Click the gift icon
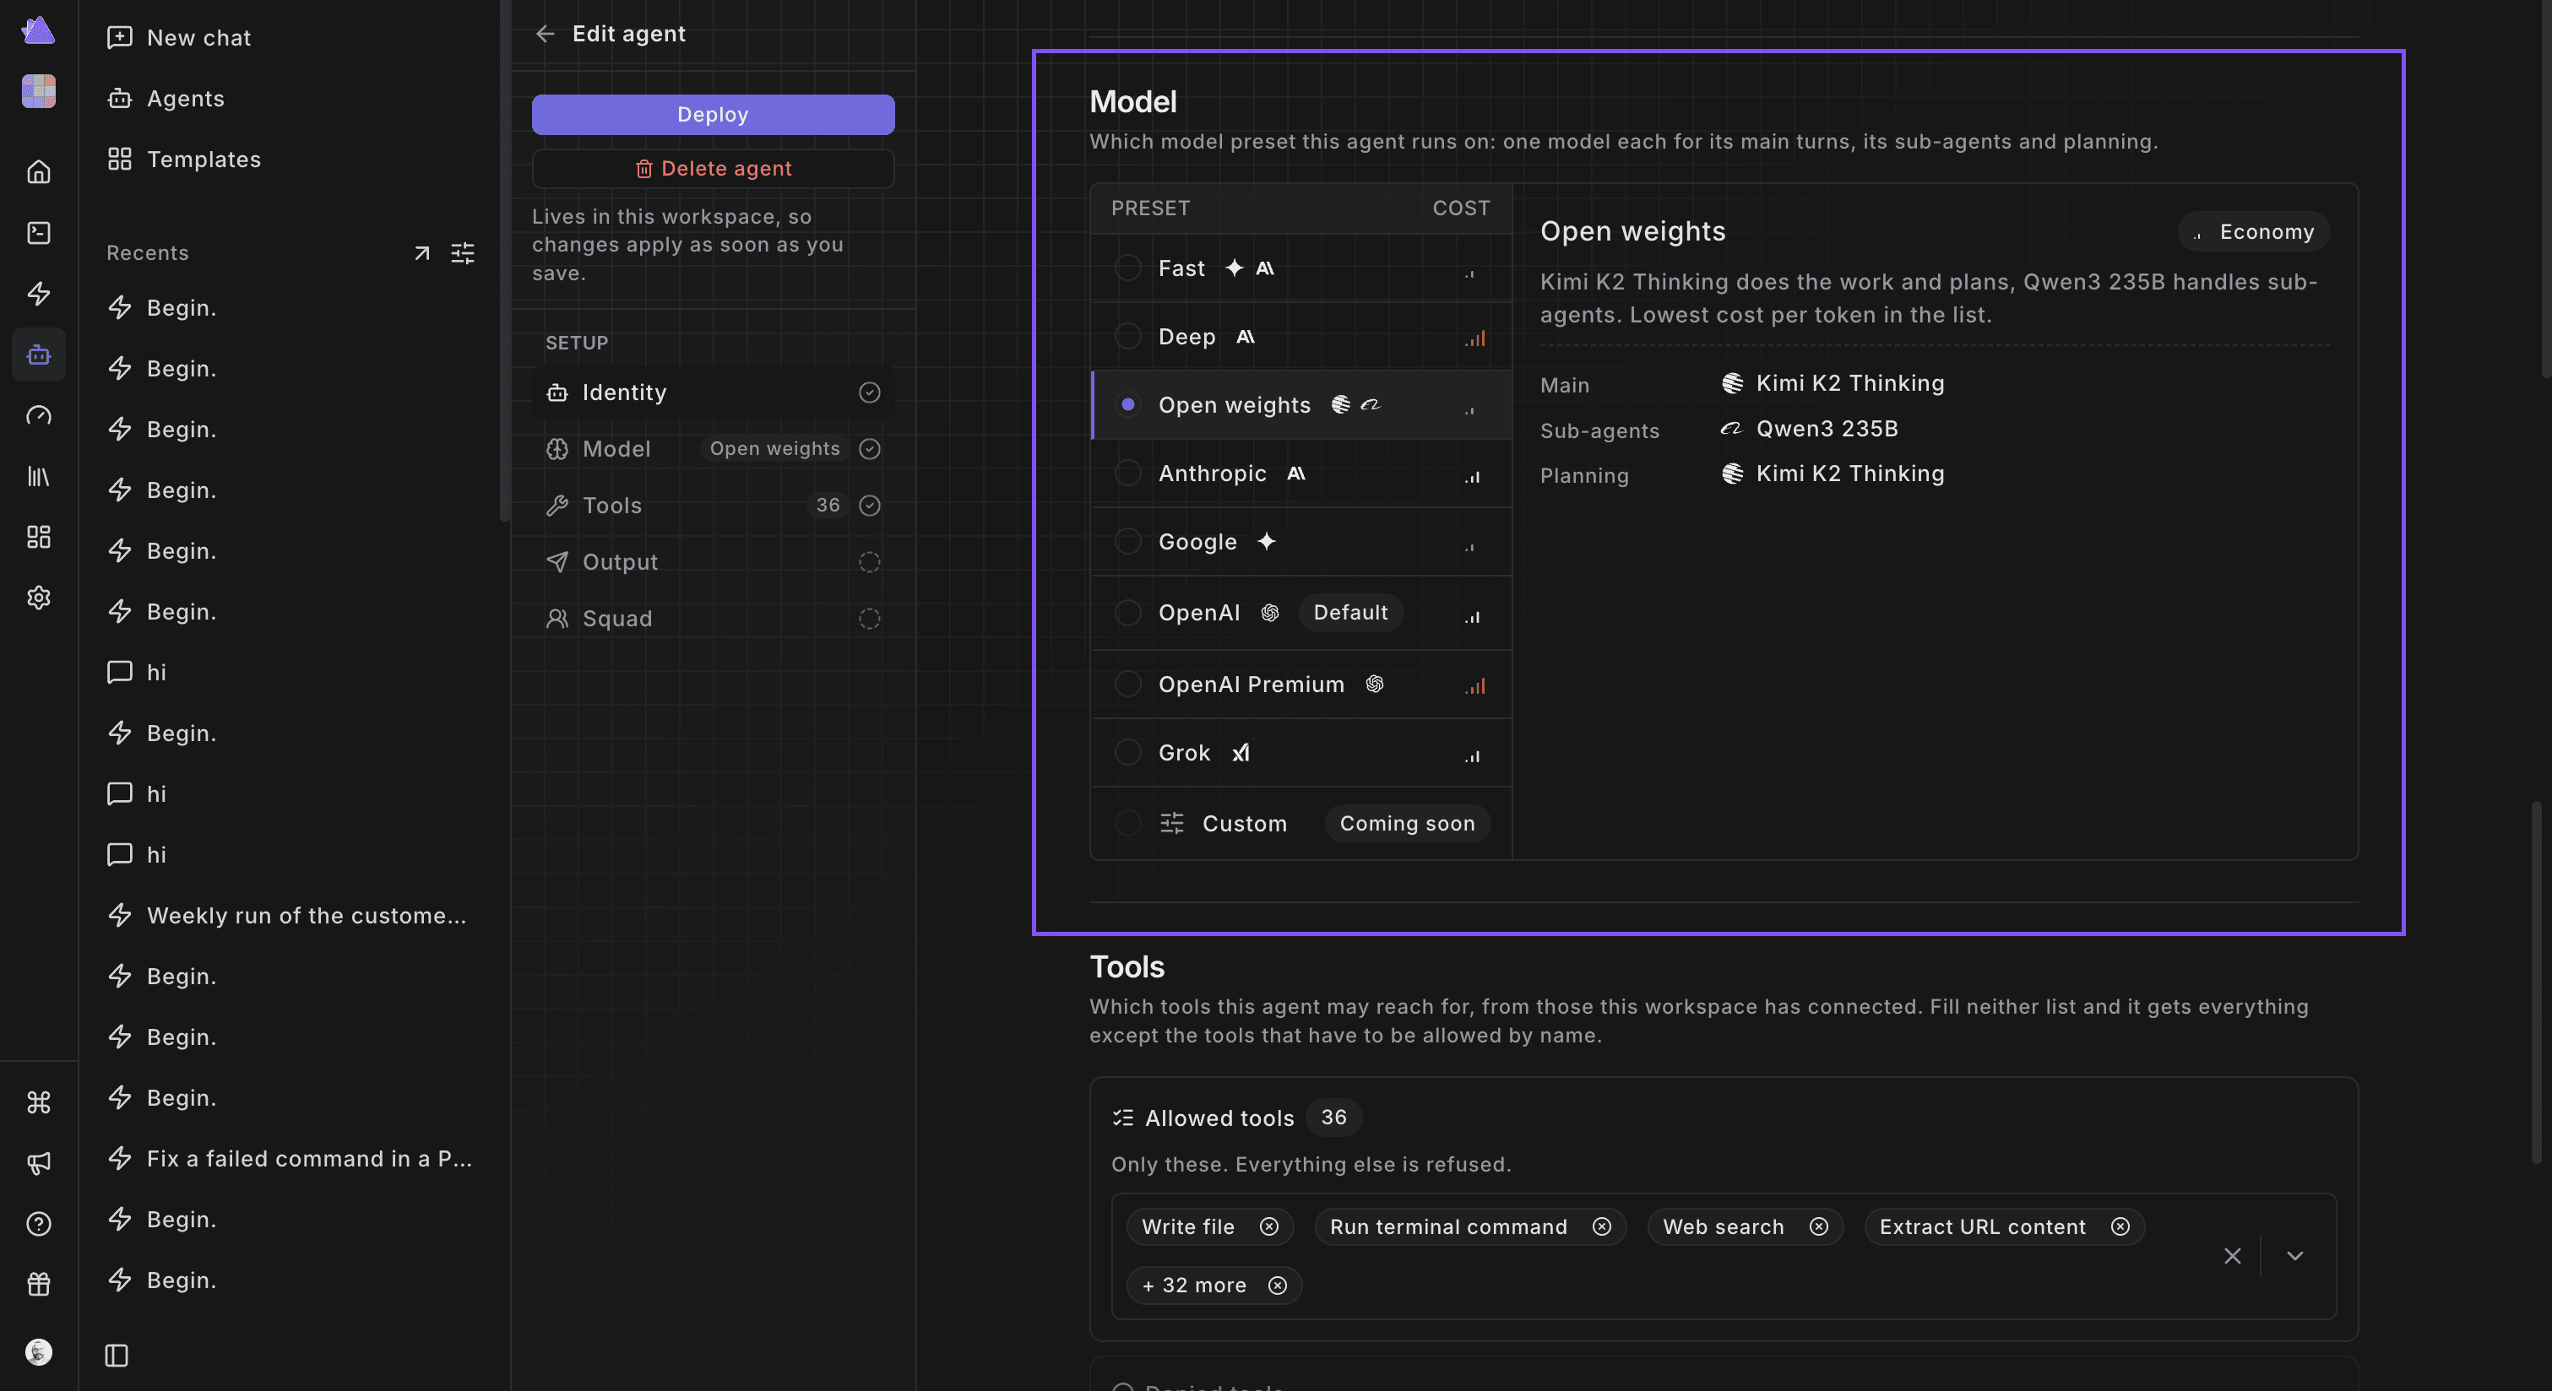2552x1391 pixels. click(39, 1285)
